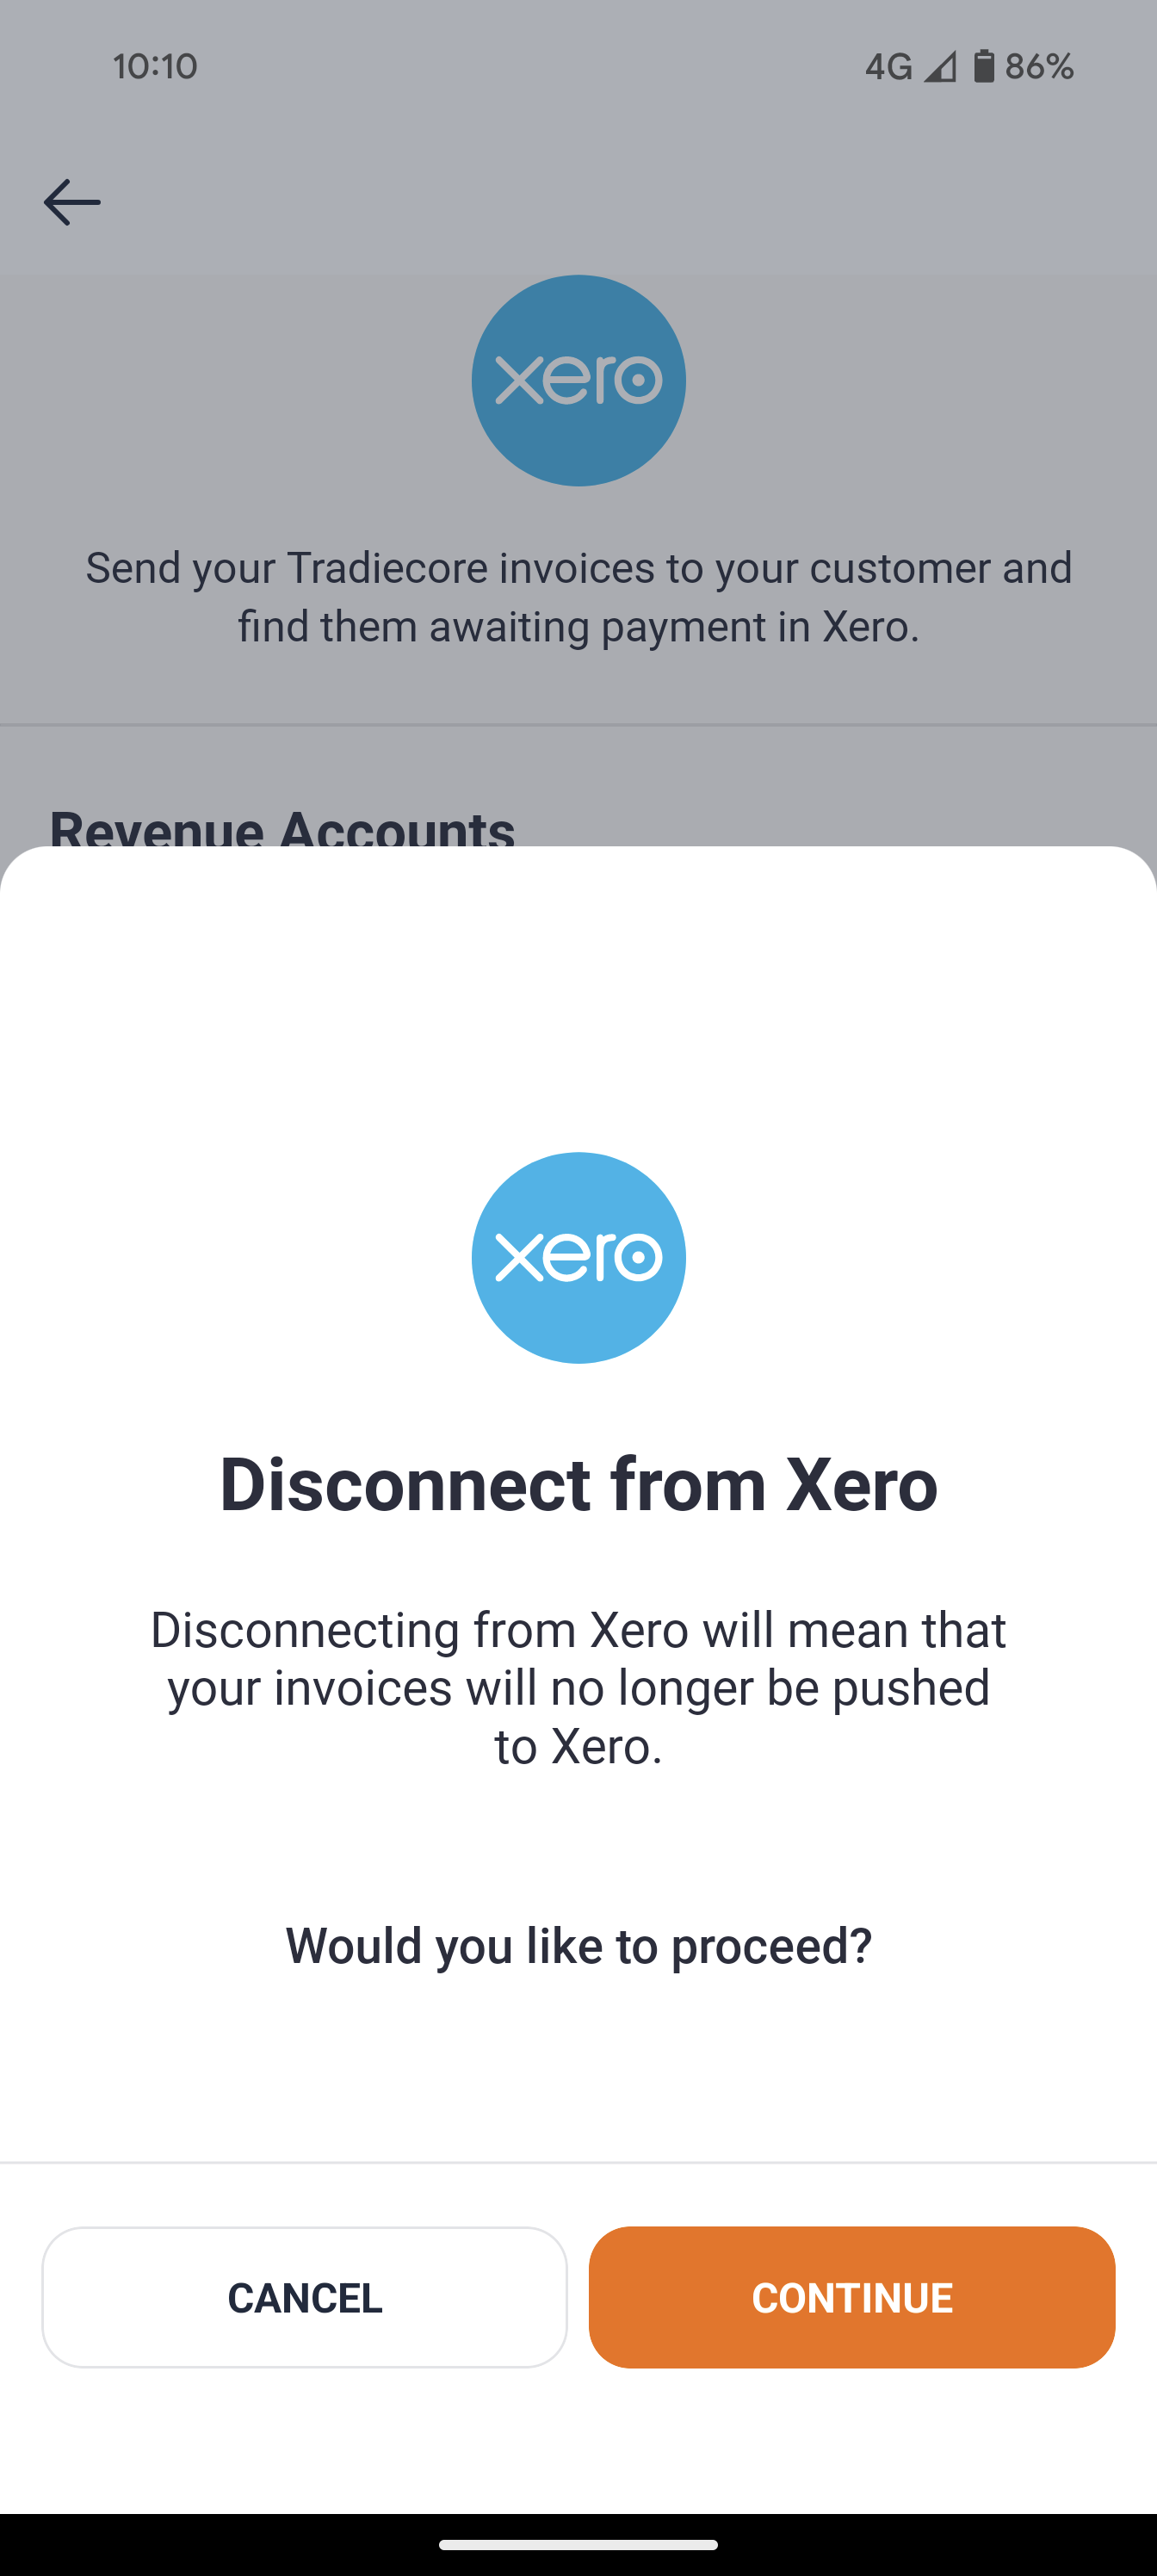
Task: Tap the 10:10 clock in the status bar
Action: point(155,67)
